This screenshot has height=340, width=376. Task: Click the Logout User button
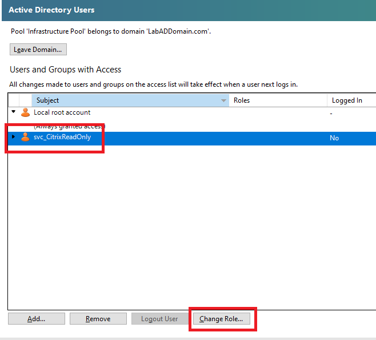159,319
